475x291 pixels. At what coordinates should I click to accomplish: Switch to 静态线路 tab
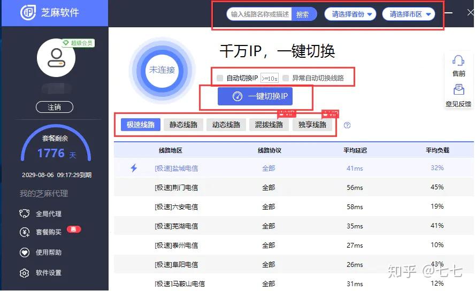[x=183, y=125]
